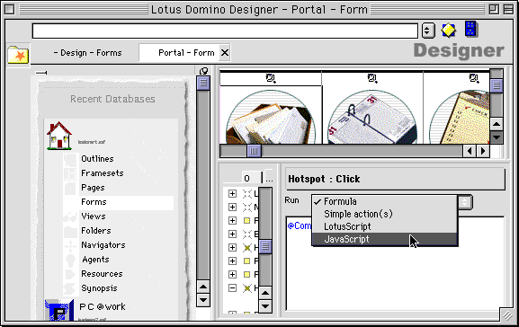Open Outlines in the design list
The width and height of the screenshot is (519, 327).
[97, 159]
